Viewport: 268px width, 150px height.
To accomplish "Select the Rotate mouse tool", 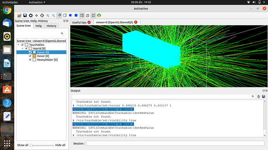I will (x=59, y=16).
